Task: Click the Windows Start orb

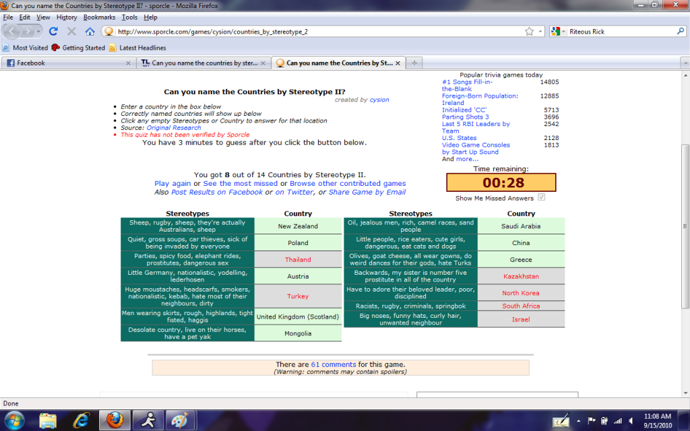Action: point(14,420)
